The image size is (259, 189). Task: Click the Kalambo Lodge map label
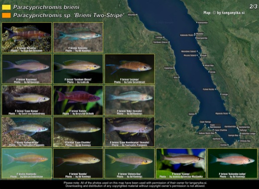[249, 133]
